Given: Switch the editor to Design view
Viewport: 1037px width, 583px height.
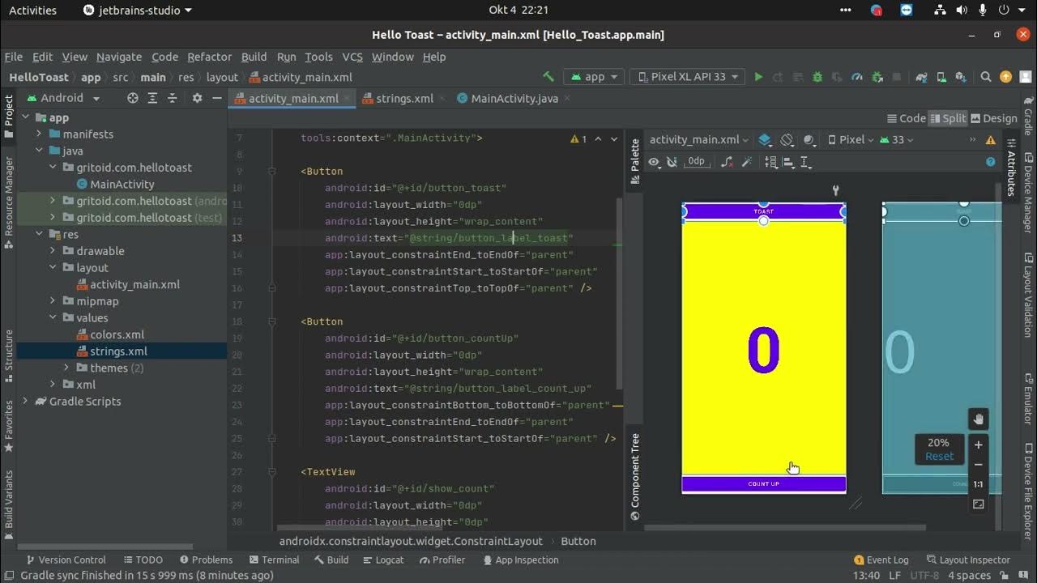Looking at the screenshot, I should [994, 118].
